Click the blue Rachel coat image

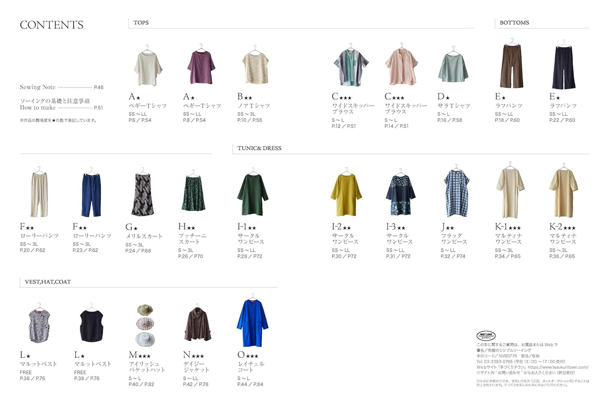click(252, 323)
